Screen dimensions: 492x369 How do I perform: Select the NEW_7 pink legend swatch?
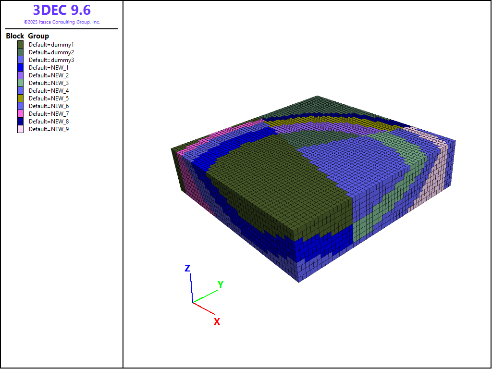(20, 114)
